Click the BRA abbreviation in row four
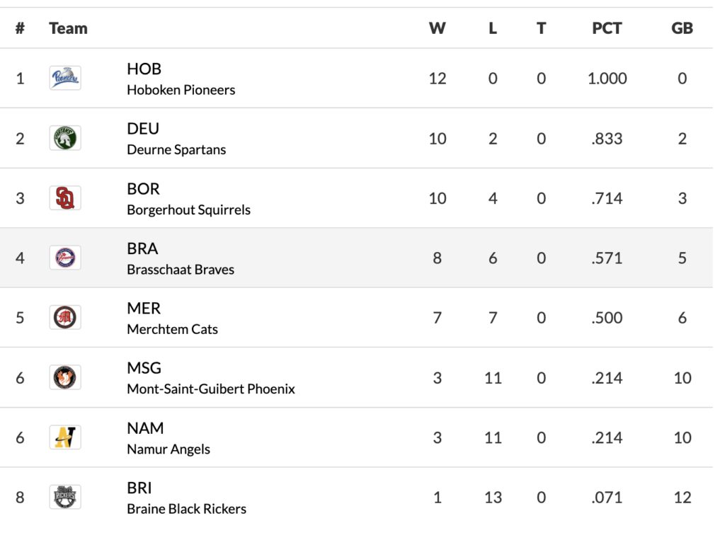725x540 pixels. (x=142, y=248)
